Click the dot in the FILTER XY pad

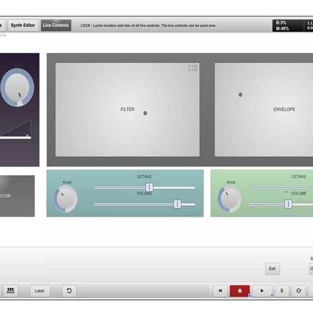(145, 113)
